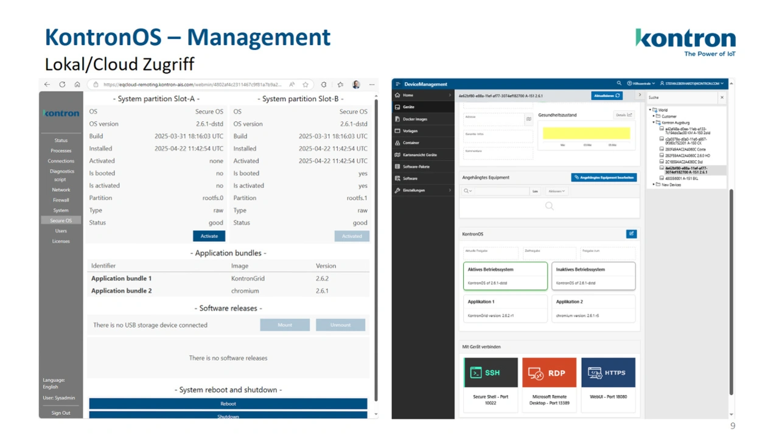
Task: Click the search magnifier in DeviceManagement header
Action: (620, 83)
